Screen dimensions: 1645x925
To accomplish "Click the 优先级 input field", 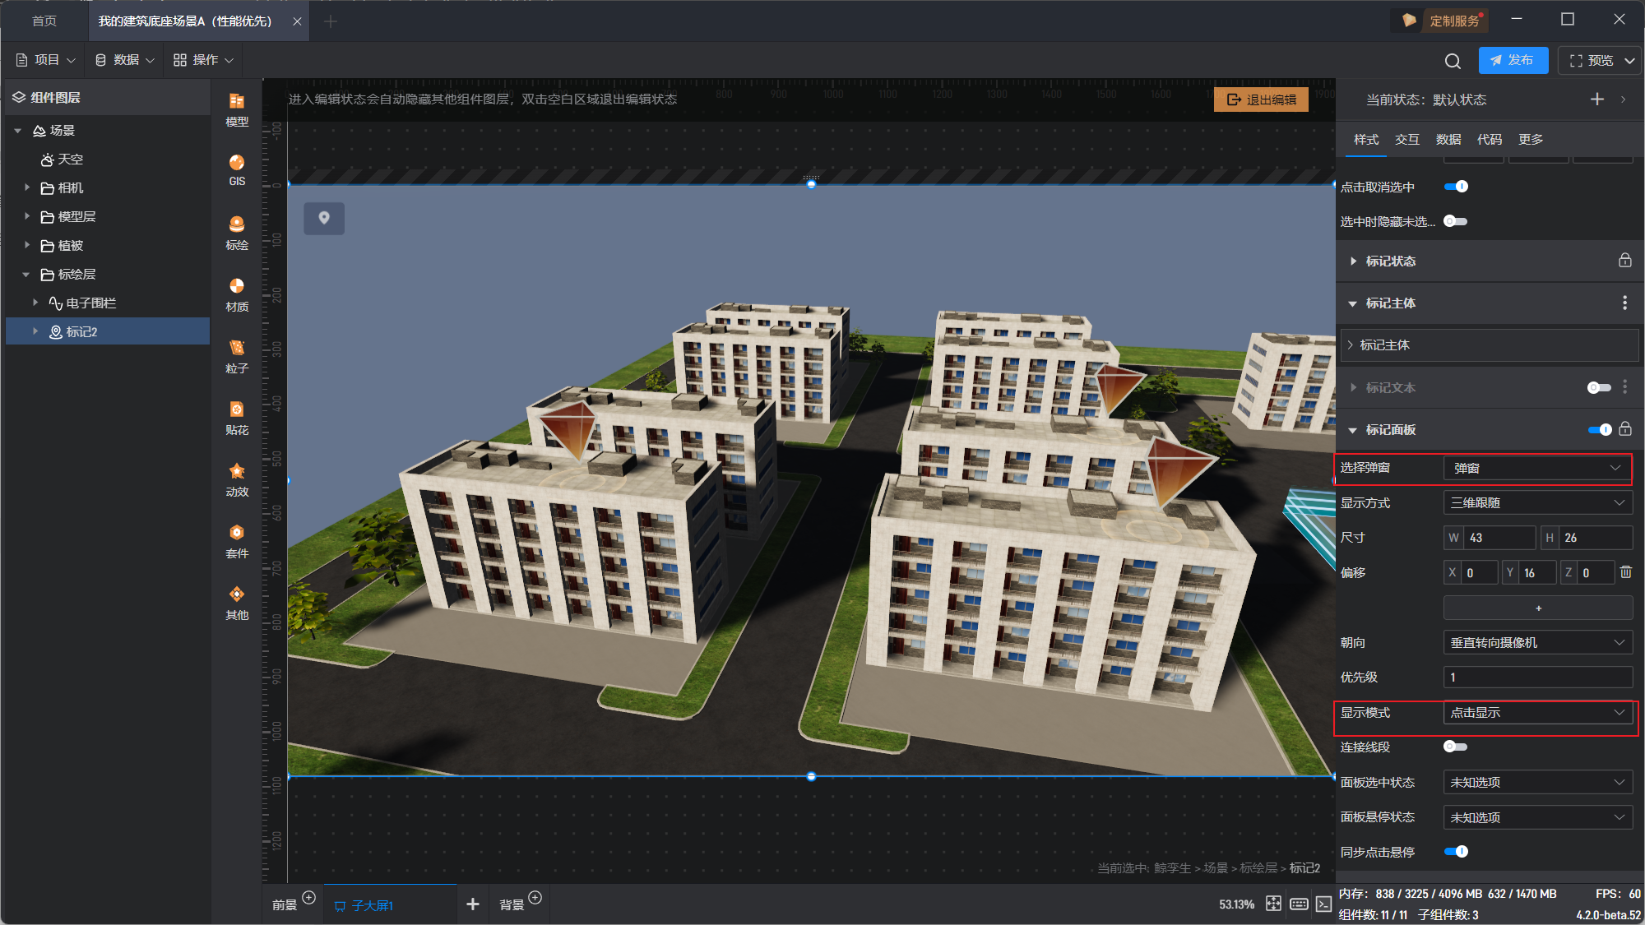I will point(1536,678).
